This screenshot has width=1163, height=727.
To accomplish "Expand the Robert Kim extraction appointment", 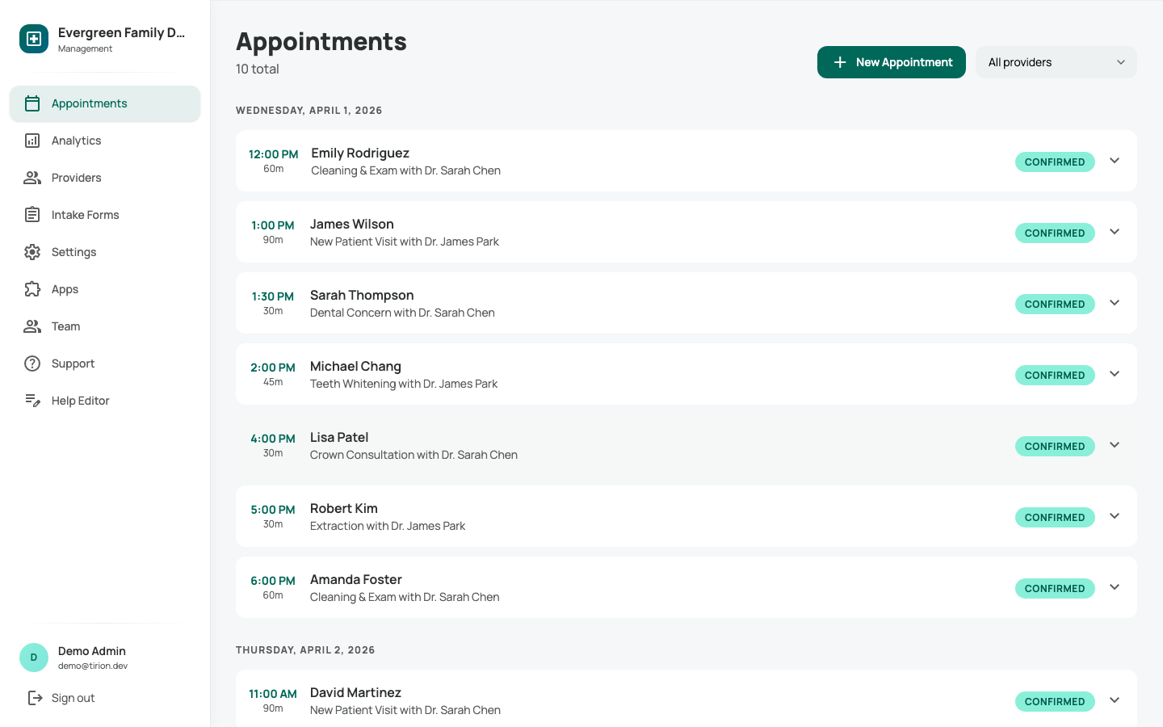I will tap(1115, 516).
